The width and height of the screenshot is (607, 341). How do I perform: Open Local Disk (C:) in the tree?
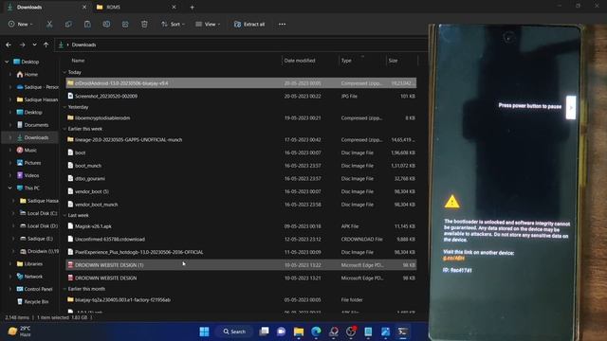38,213
